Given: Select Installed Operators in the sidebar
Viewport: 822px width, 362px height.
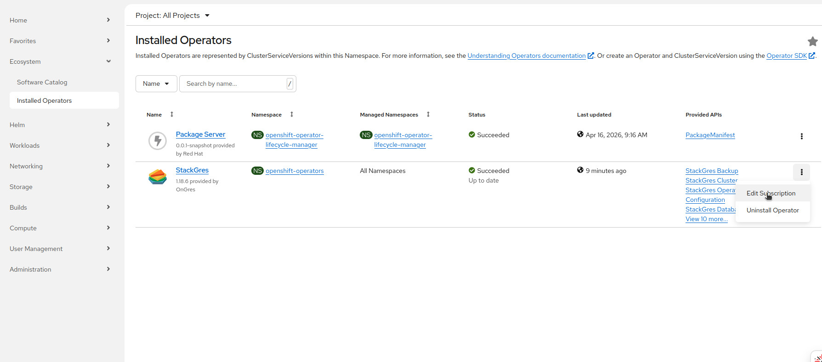Looking at the screenshot, I should tap(64, 100).
